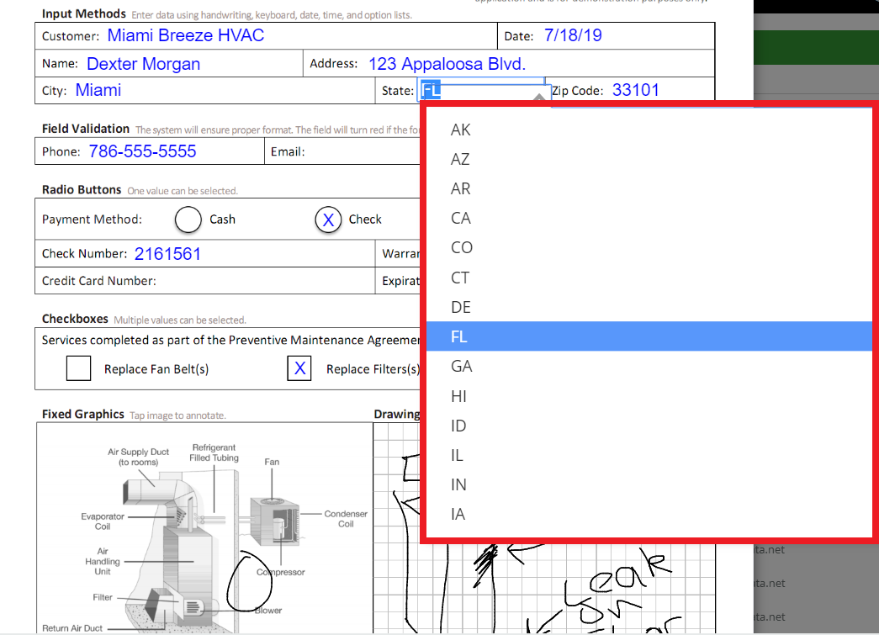Open the State combo box field

click(481, 90)
